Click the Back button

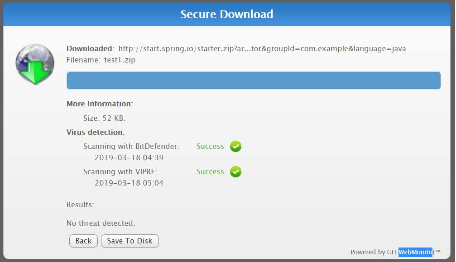[x=83, y=241]
